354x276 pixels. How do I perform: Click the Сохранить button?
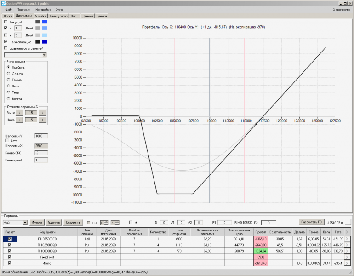[73, 223]
